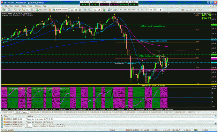
Task: Open the View menu
Action: pyautogui.click(x=11, y=6)
